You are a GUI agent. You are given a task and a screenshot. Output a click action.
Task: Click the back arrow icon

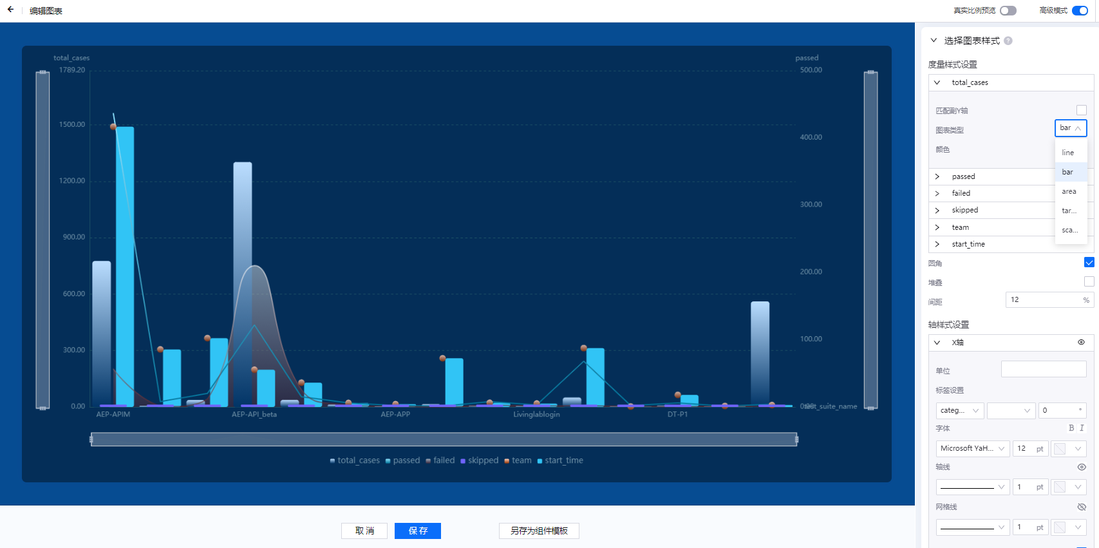(x=10, y=10)
